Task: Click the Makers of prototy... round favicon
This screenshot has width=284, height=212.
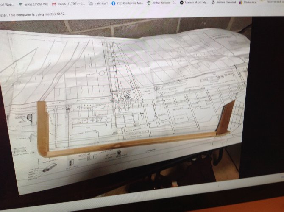Action: point(181,3)
